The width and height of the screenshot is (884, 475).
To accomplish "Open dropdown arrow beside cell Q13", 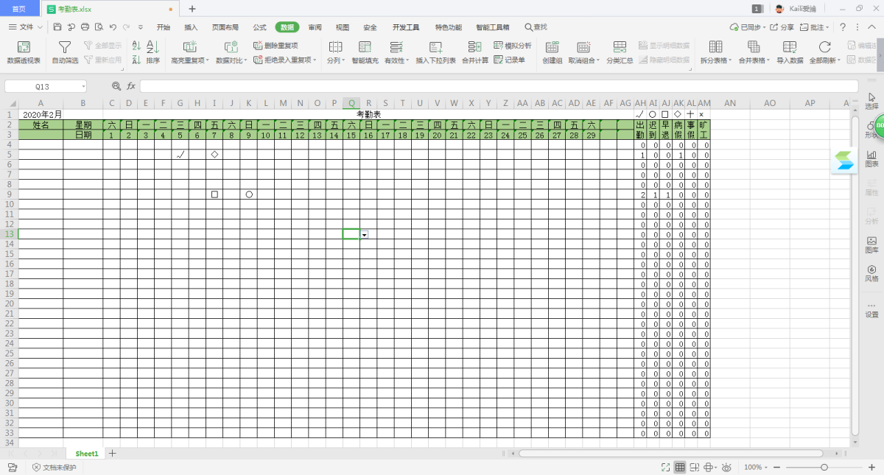I will (x=365, y=234).
